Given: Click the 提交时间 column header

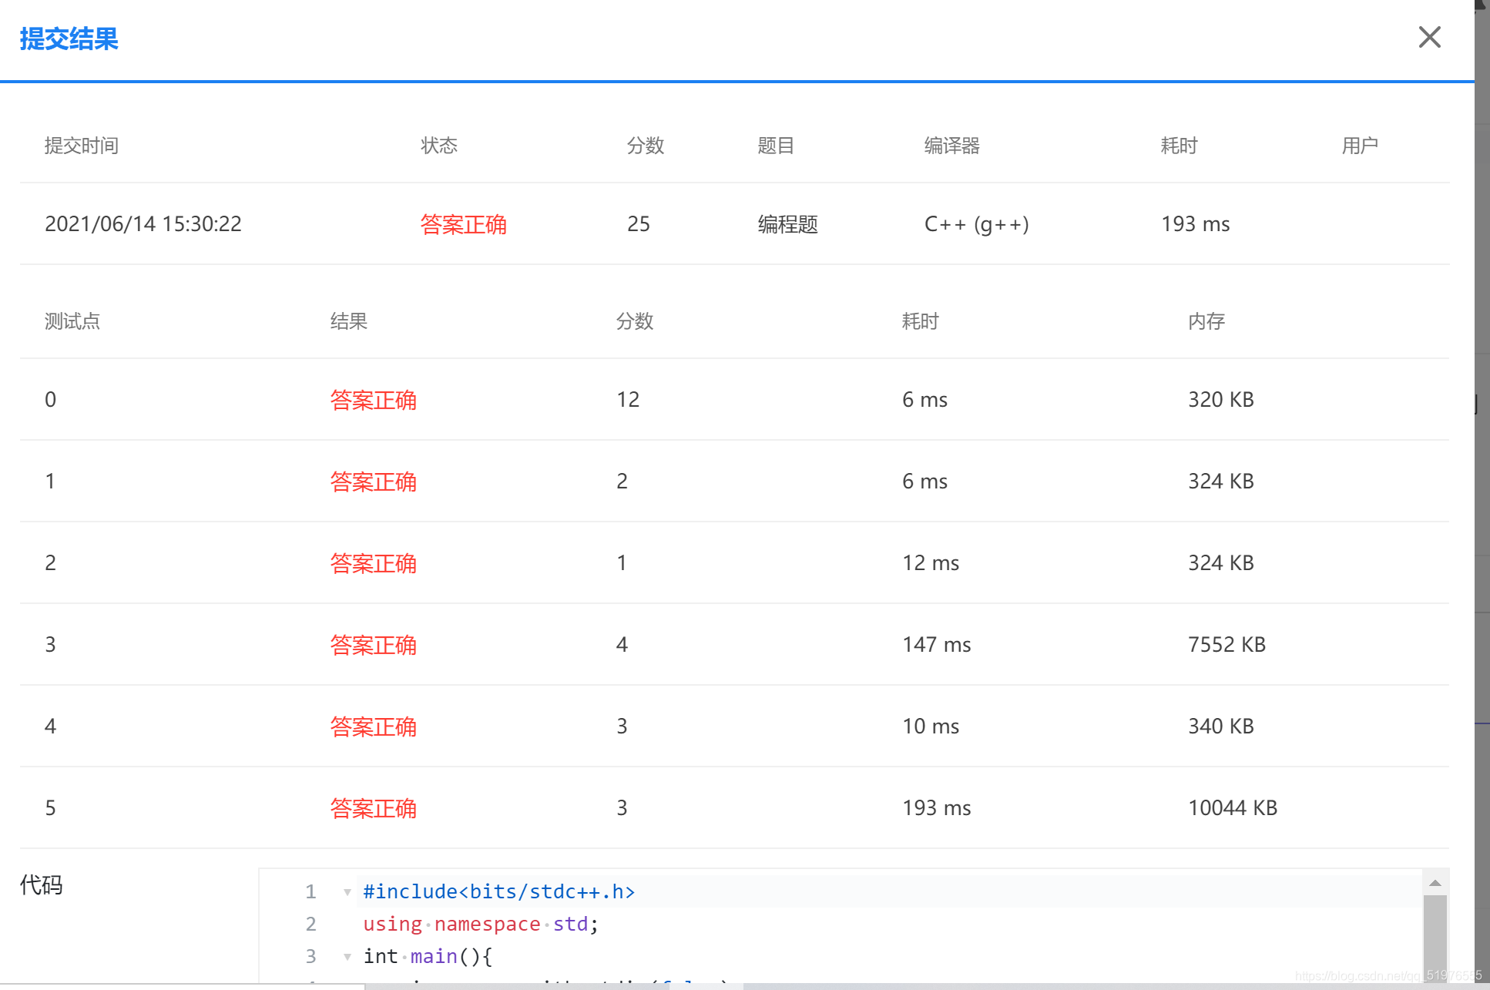Looking at the screenshot, I should pos(82,146).
